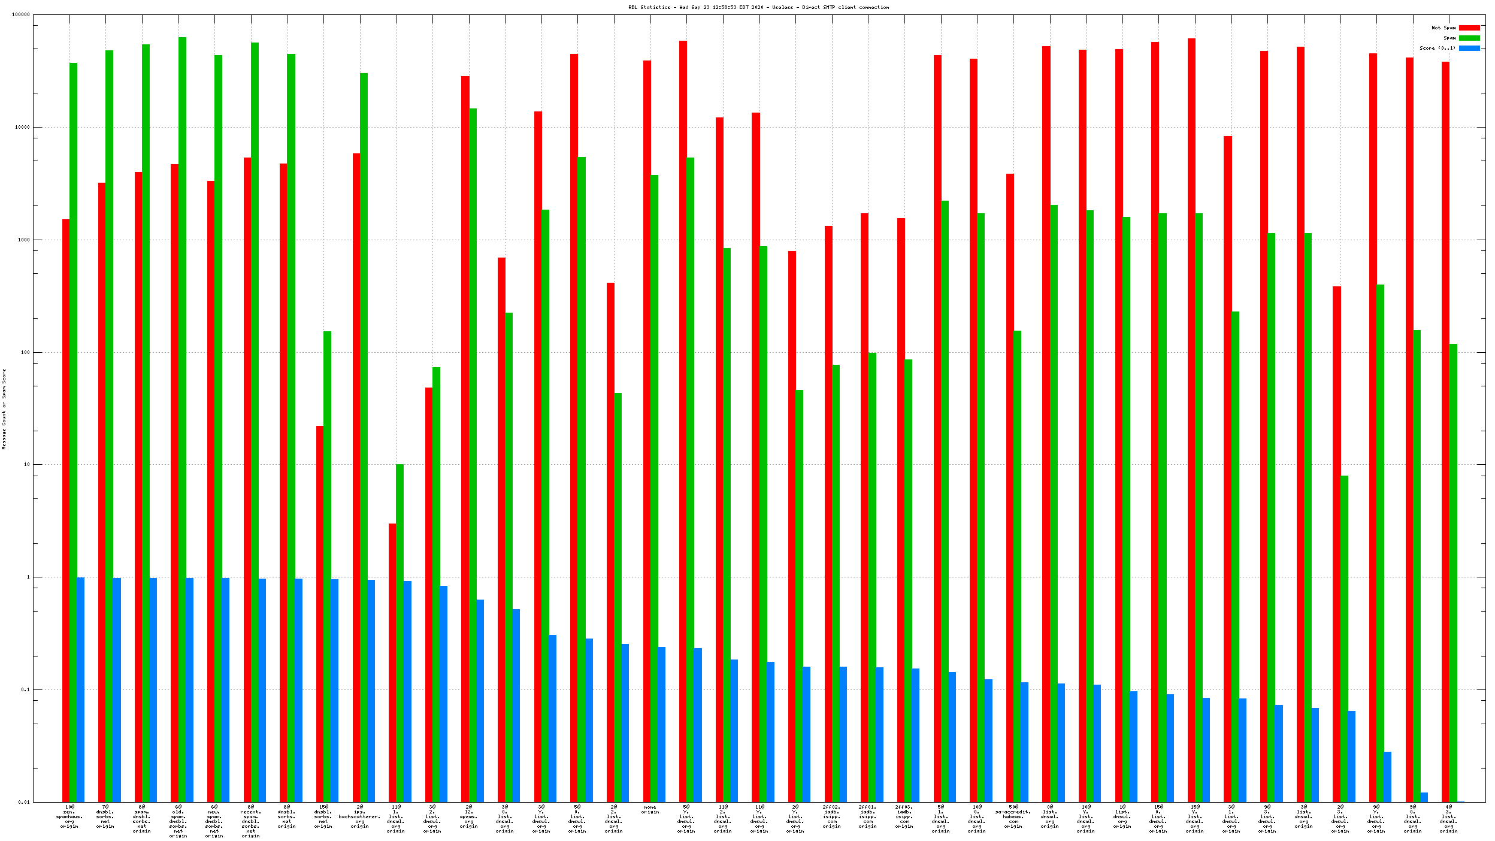Click the ips.backscatterer.org origin axis label

pos(359,816)
